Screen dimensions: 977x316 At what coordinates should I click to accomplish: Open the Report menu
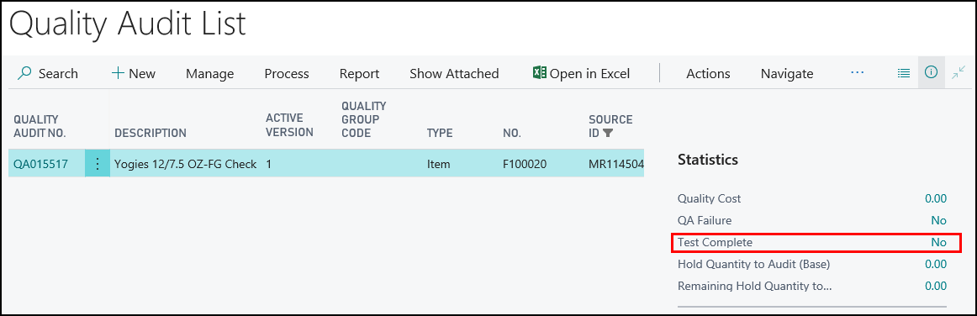click(x=360, y=74)
